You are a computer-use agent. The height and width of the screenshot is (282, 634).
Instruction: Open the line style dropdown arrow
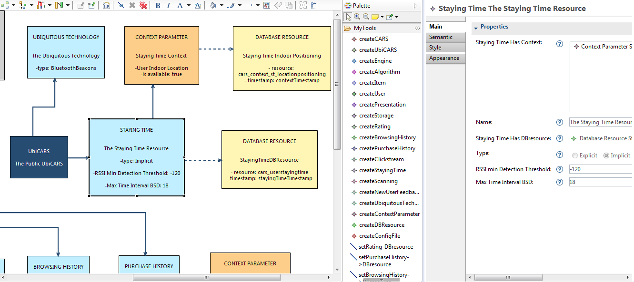pyautogui.click(x=258, y=5)
